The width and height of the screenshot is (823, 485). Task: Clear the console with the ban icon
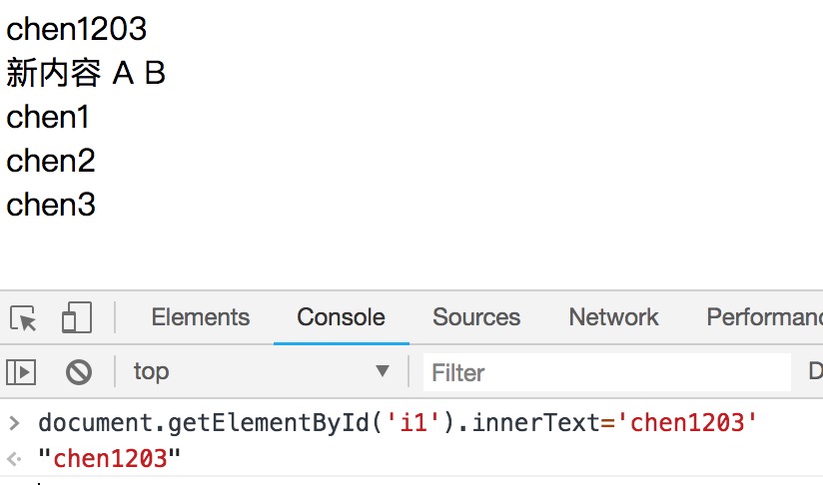point(79,372)
